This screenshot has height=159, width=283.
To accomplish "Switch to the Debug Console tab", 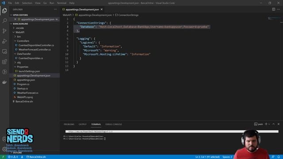I will (114, 125).
